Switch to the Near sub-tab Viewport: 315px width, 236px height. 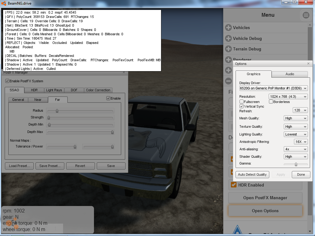point(38,100)
